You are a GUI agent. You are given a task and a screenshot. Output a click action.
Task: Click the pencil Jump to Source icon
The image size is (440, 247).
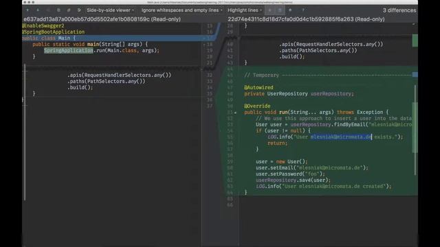(x=69, y=10)
